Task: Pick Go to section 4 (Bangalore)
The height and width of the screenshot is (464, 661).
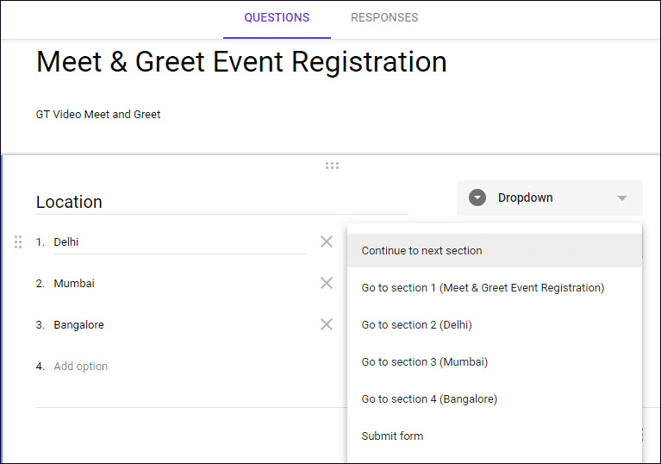Action: point(495,399)
